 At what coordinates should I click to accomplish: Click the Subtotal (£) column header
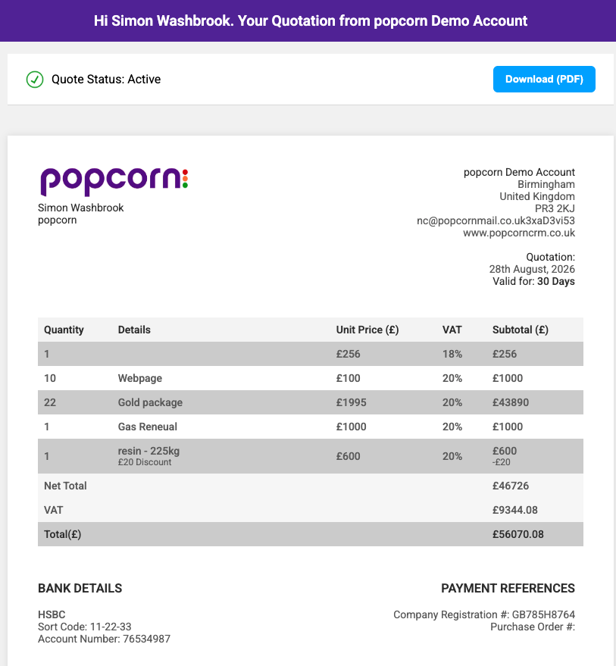(521, 330)
